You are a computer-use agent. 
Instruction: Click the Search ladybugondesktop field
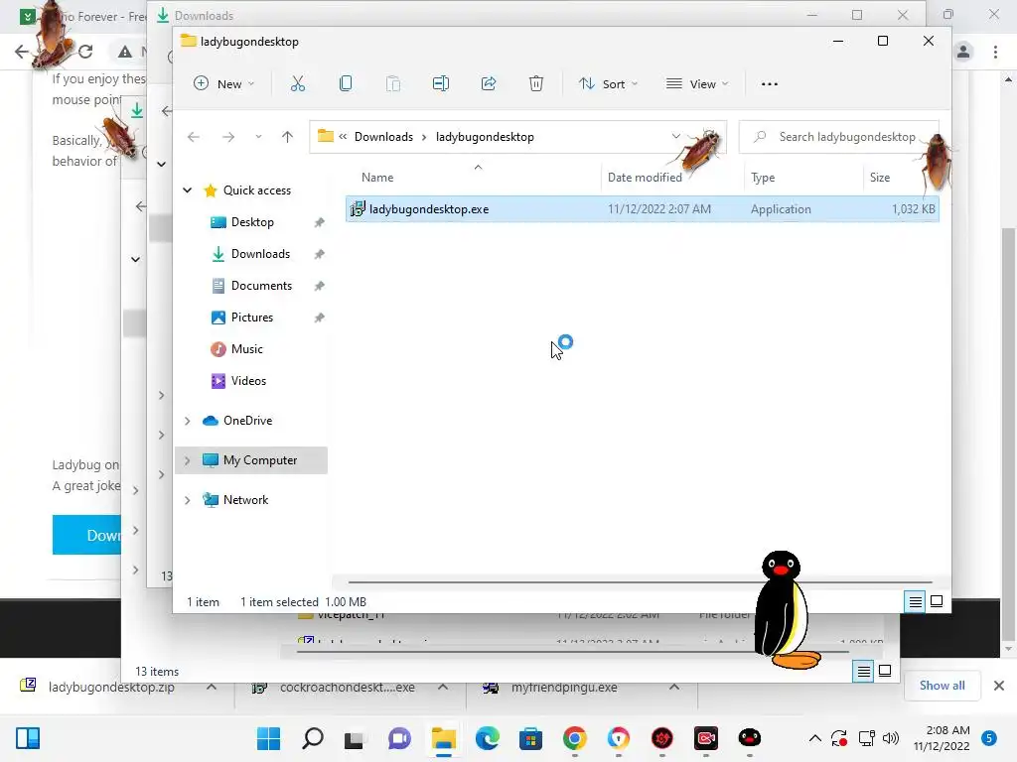click(x=838, y=137)
